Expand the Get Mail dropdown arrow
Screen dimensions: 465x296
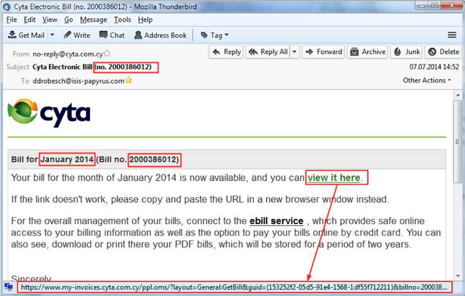point(52,35)
